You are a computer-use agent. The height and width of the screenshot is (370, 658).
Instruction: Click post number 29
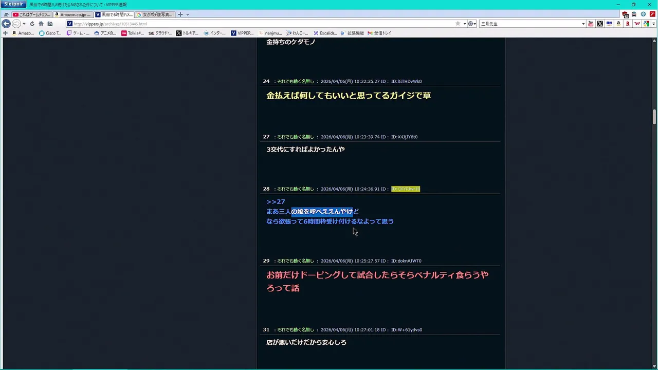(266, 261)
